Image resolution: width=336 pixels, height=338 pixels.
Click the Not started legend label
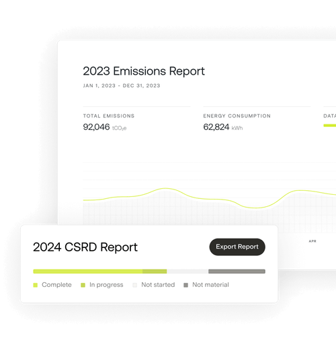coord(158,285)
